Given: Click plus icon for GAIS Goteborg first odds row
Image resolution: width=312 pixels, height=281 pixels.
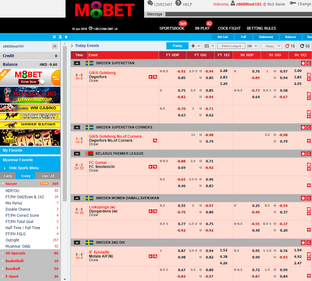Looking at the screenshot, I should pos(309,79).
